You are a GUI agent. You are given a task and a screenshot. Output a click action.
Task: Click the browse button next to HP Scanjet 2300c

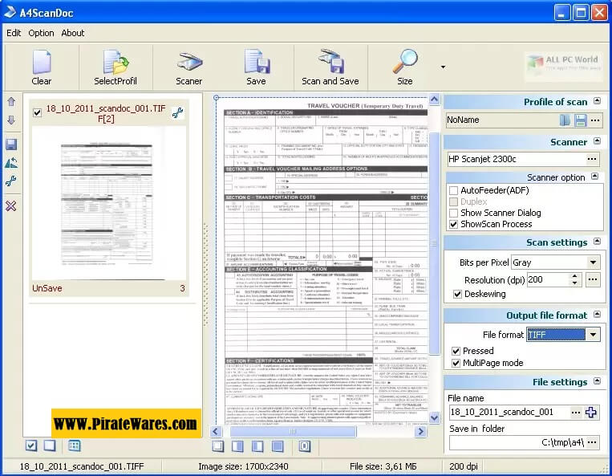point(593,159)
